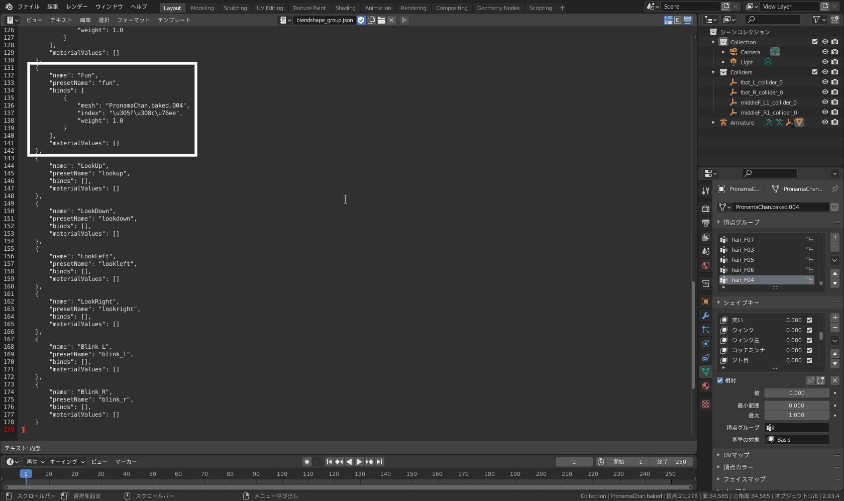The width and height of the screenshot is (844, 501).
Task: Remove the selected vertex group
Action: click(835, 247)
